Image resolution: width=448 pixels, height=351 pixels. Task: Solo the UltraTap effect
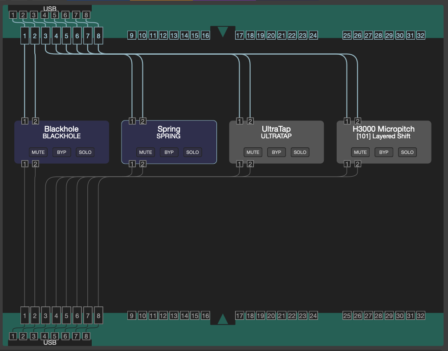(x=300, y=152)
